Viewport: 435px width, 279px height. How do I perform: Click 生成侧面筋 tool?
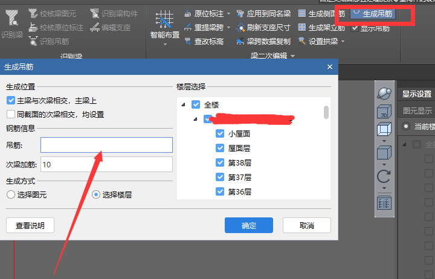pyautogui.click(x=322, y=13)
